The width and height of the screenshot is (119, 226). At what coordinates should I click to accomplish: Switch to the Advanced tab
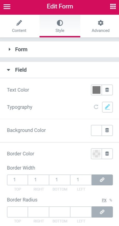pos(101,26)
